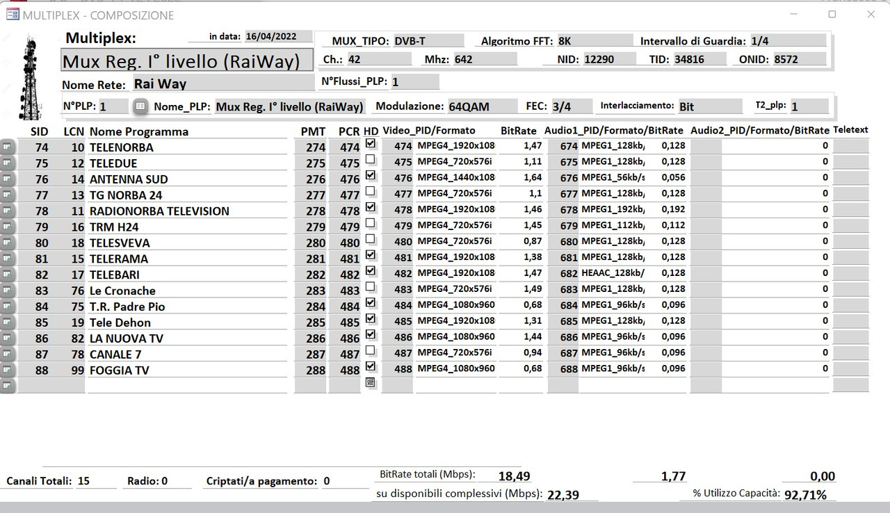Screen dimensions: 890x513
Task: Click bitrate value 1,49 for Le Cronache
Action: point(521,289)
